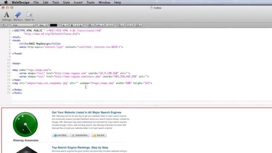Toggle underline formatting
272x153 pixels.
80,25
